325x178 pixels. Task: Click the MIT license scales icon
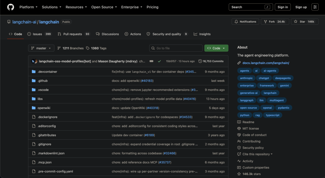tap(239, 128)
